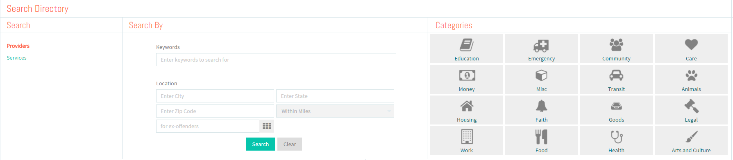Select the Food utensils category
The height and width of the screenshot is (160, 733).
(x=541, y=140)
